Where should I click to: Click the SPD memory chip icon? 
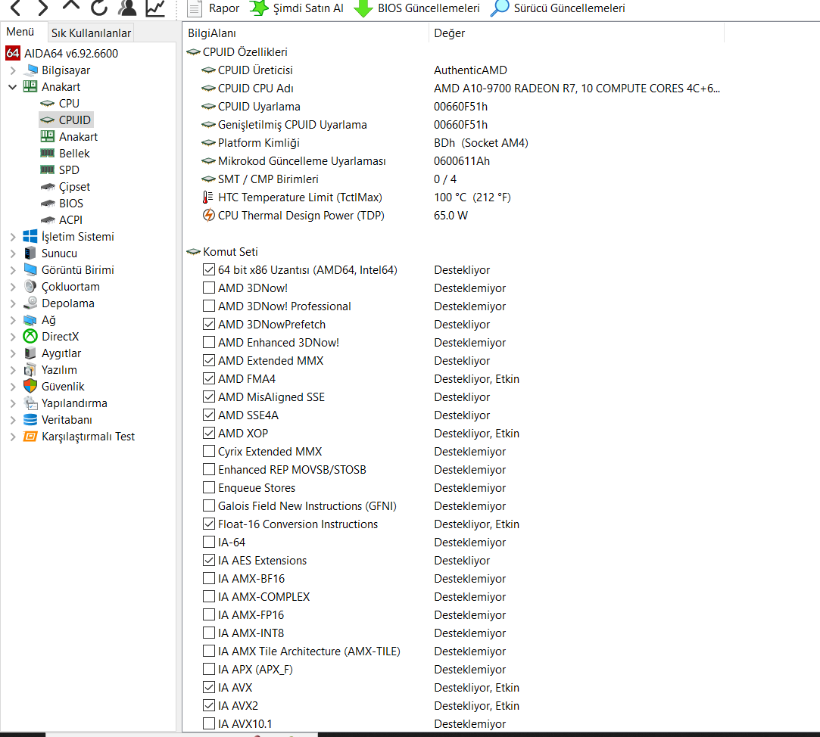click(x=47, y=170)
